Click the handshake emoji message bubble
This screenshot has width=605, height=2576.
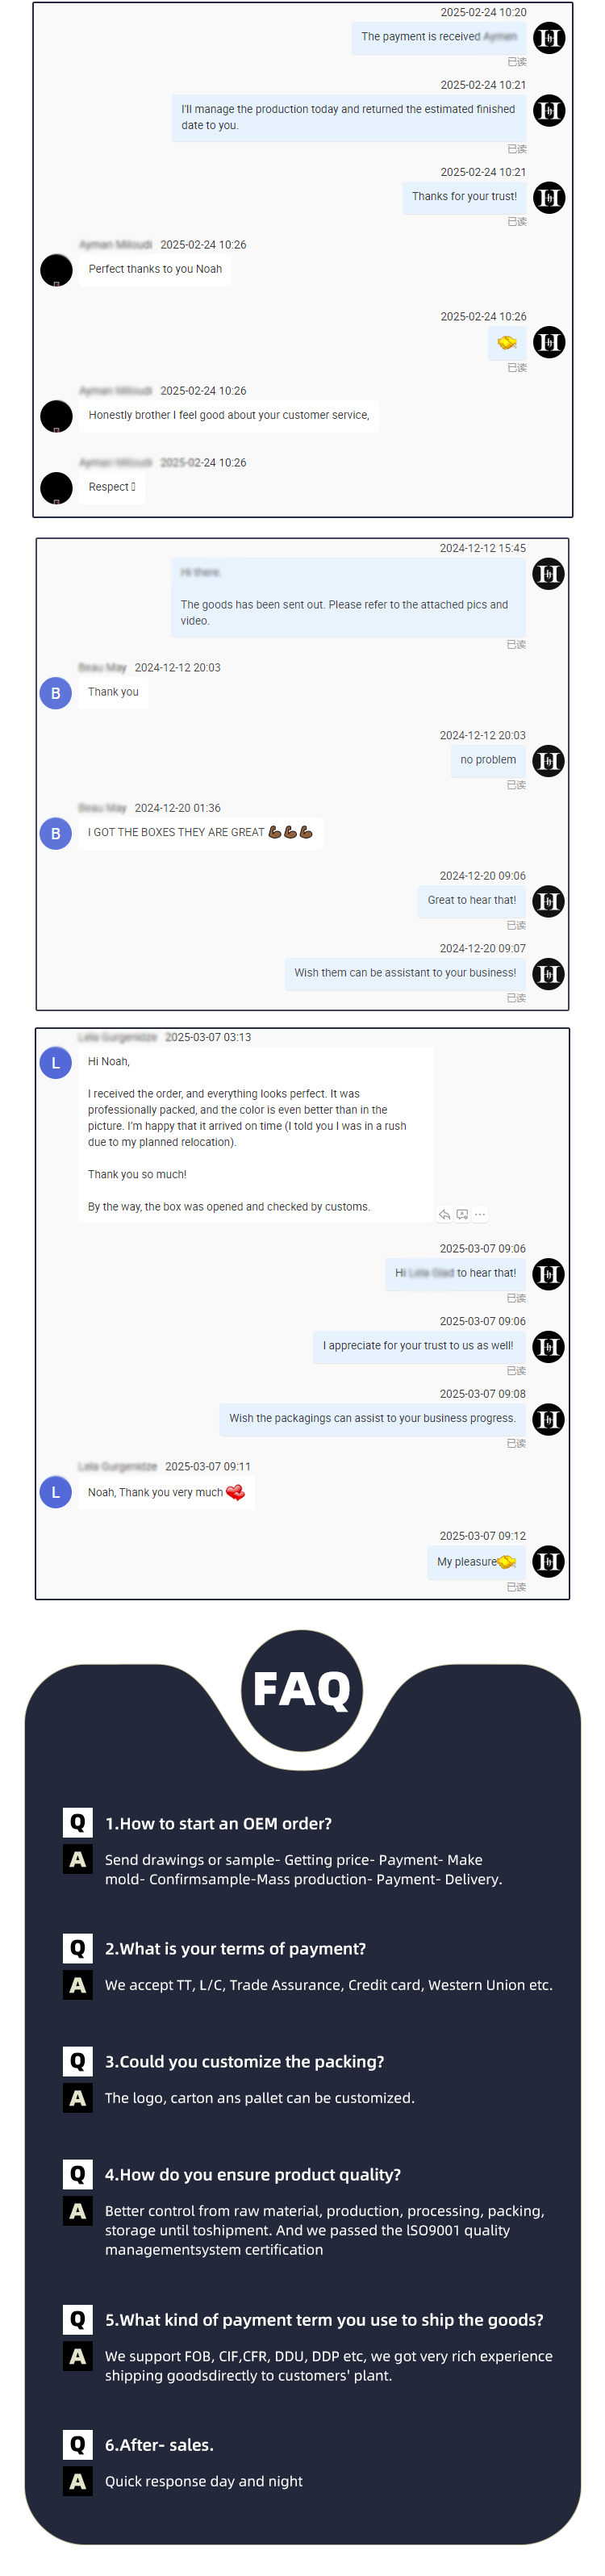(x=508, y=343)
